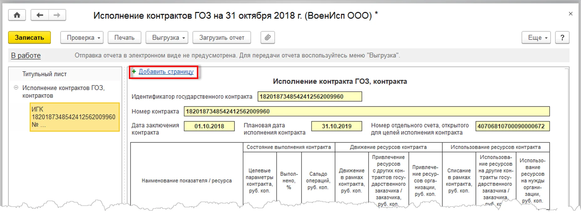
Task: Save the report with Записать
Action: (29, 38)
